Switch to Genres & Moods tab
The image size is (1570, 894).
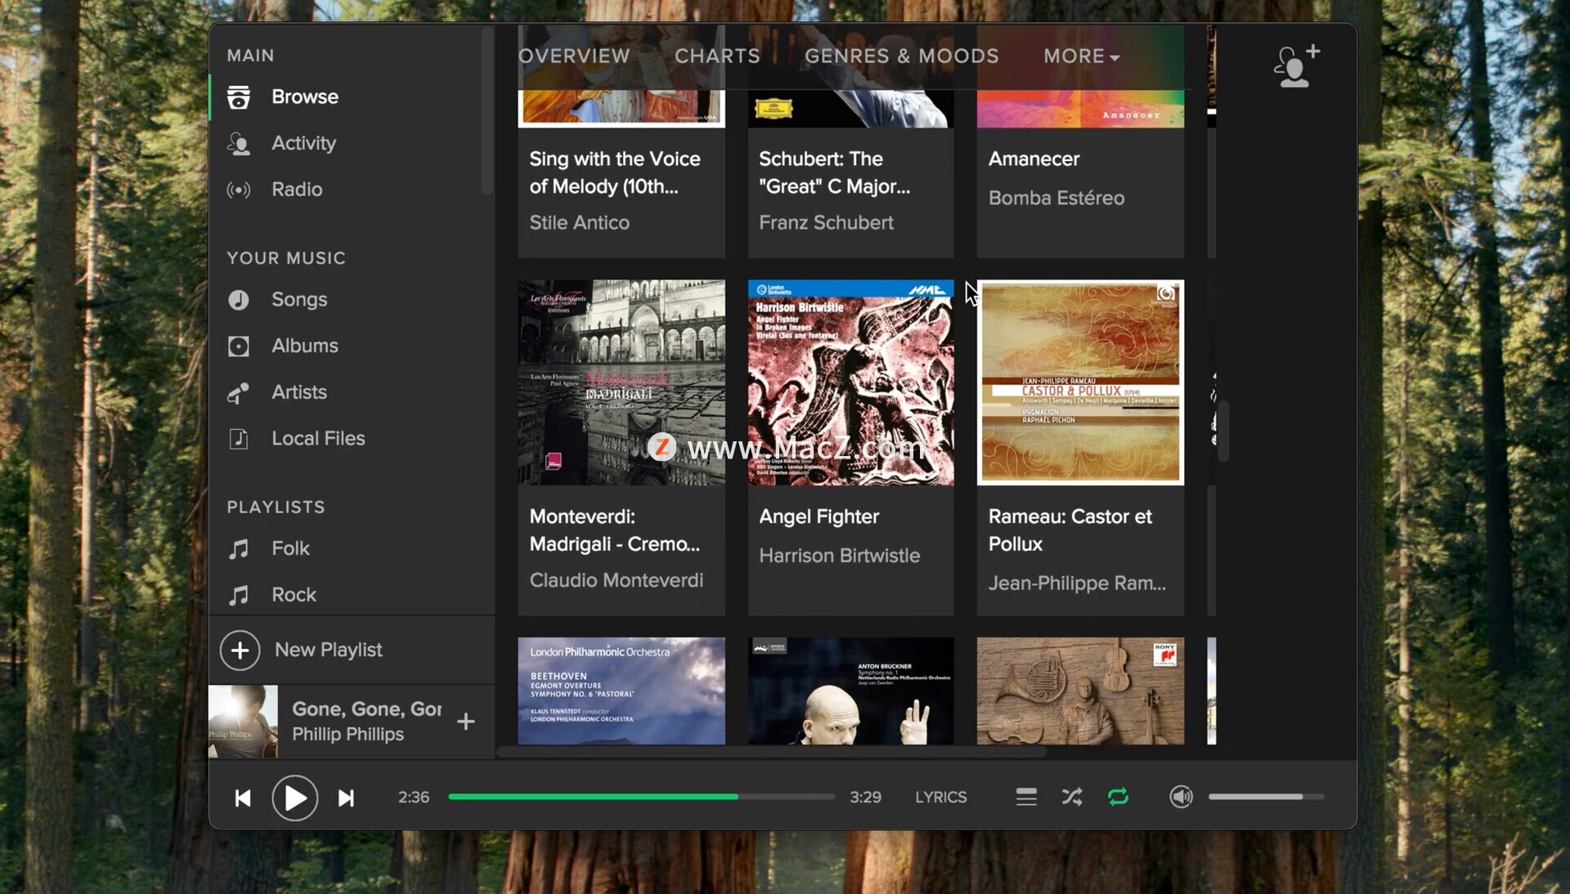[x=901, y=56]
